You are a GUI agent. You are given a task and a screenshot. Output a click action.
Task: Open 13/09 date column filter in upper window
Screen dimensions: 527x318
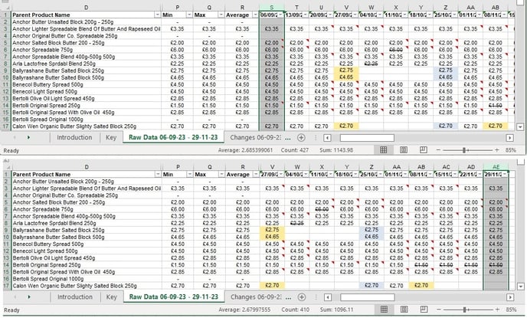click(305, 15)
